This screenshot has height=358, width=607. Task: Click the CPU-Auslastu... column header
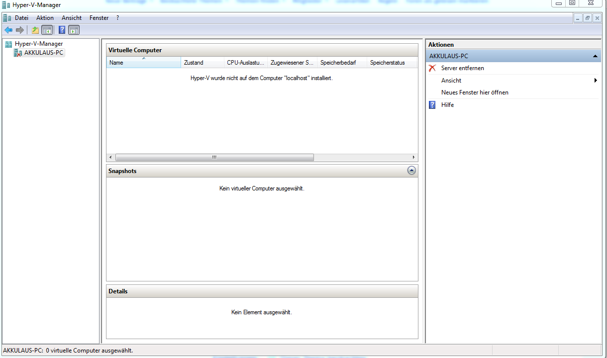246,63
